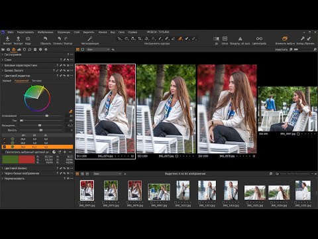Click the Reset (Сбросить) icon
This screenshot has height=239, width=318.
(x=45, y=39)
